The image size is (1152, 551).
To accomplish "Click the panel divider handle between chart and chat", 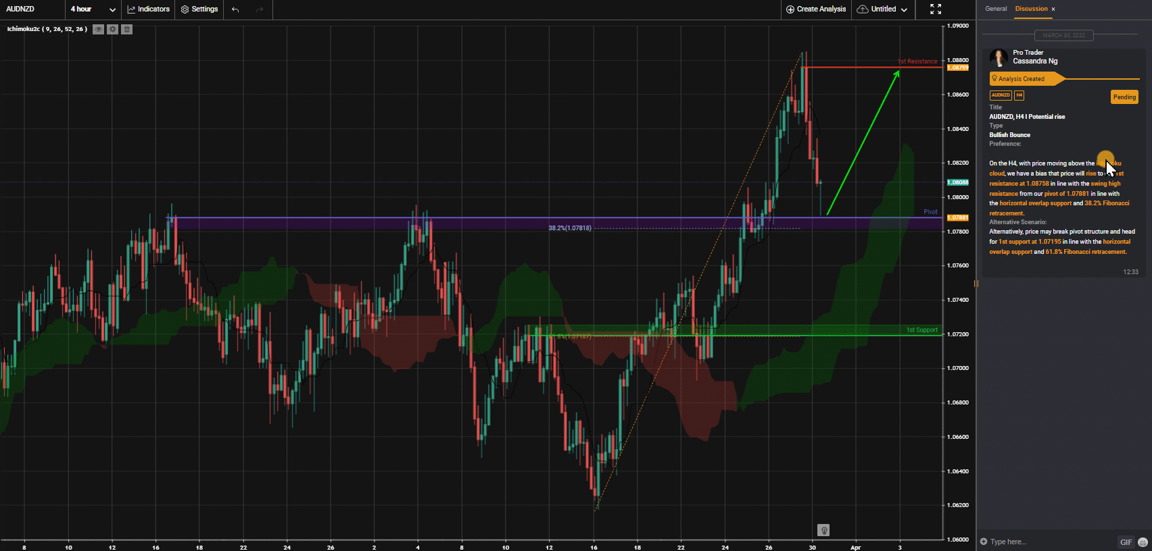I will click(x=976, y=284).
